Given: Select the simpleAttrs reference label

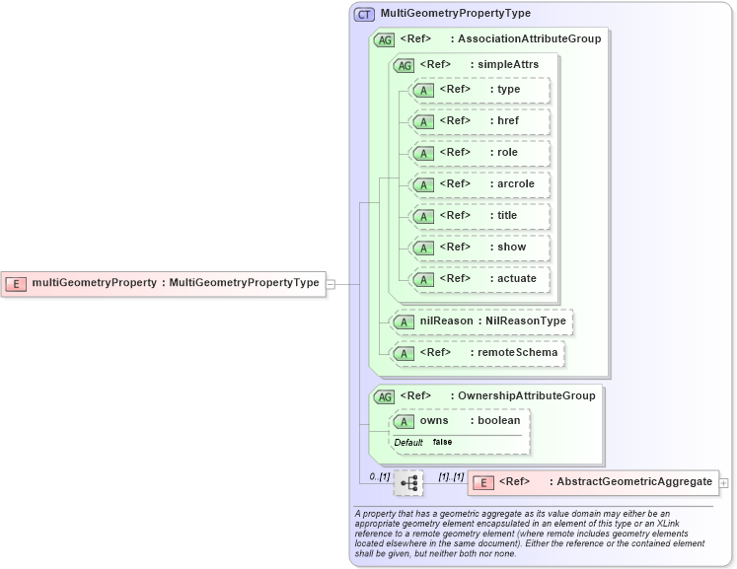Looking at the screenshot, I should click(x=479, y=64).
